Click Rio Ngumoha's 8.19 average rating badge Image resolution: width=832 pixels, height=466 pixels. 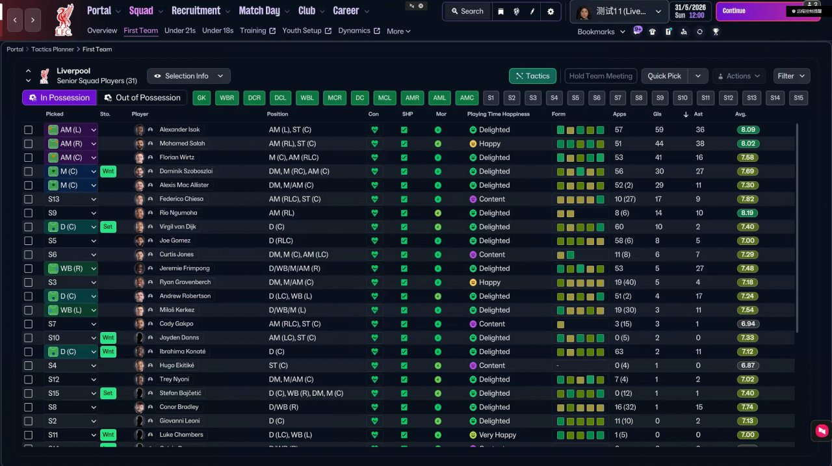748,213
